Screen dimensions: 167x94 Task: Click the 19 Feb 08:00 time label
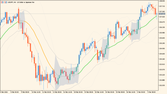89,92
